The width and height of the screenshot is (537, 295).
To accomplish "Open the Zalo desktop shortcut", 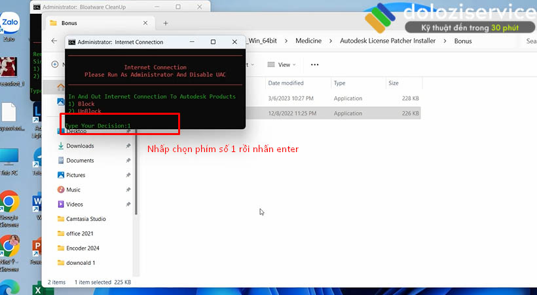I will click(x=9, y=26).
